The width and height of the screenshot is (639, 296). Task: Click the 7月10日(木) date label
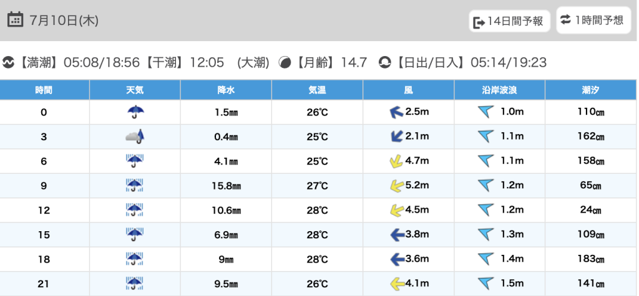64,20
